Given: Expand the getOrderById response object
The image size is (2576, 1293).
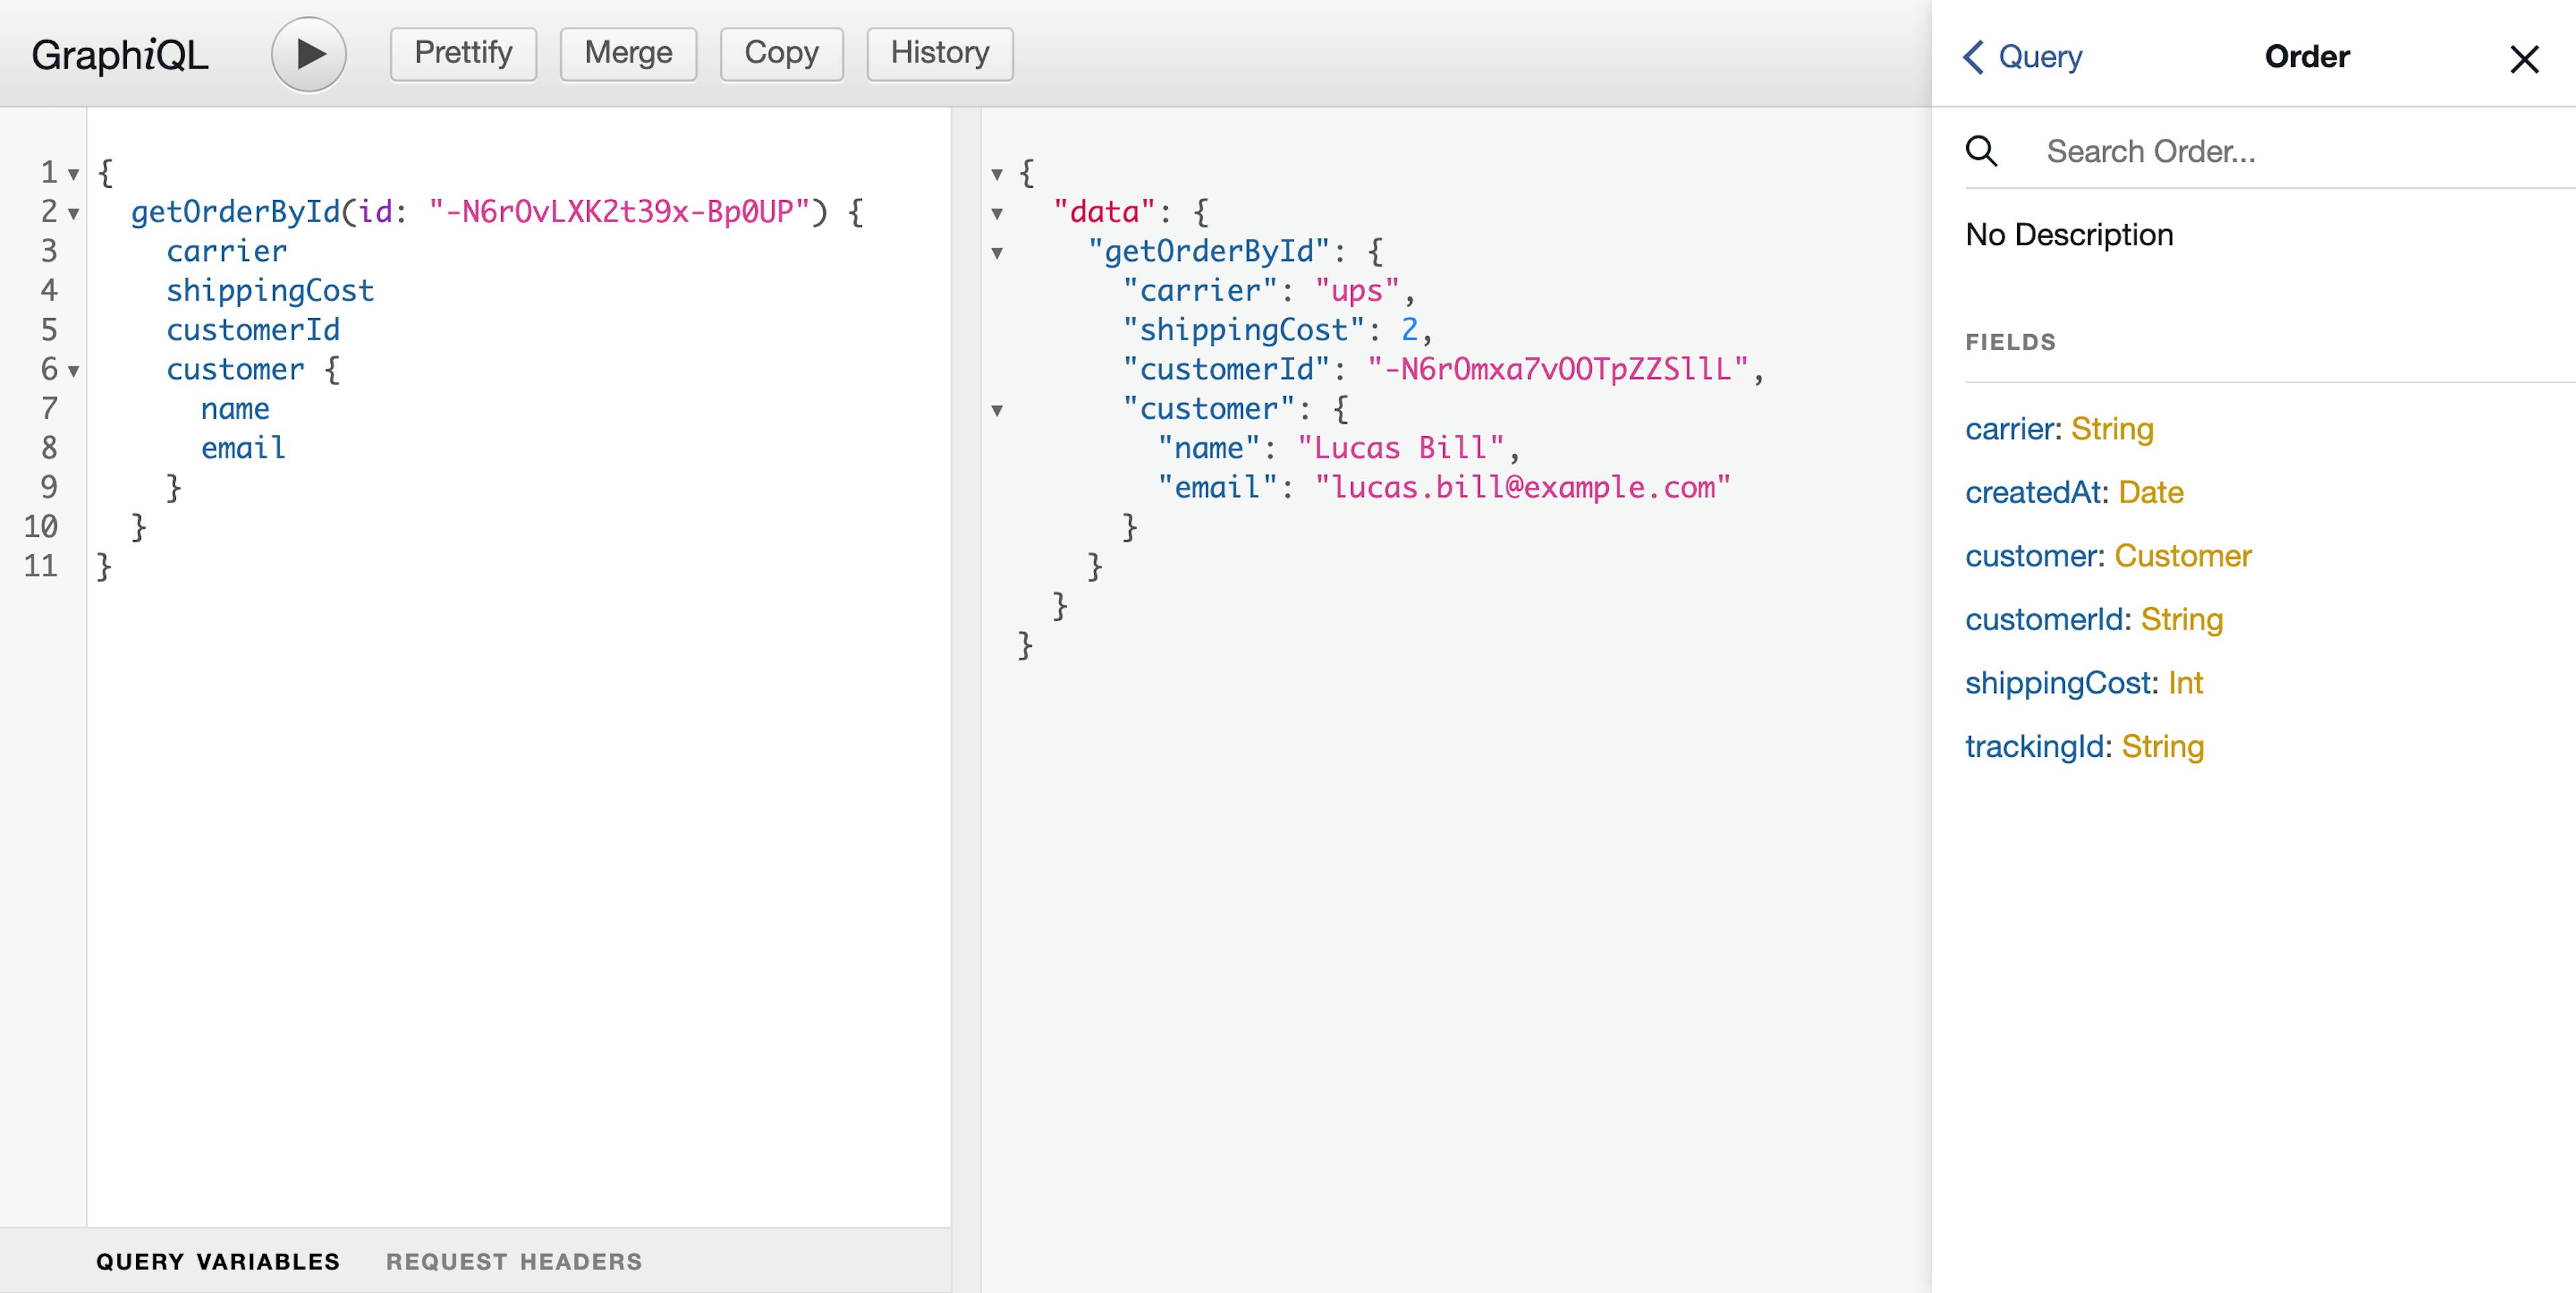Looking at the screenshot, I should pyautogui.click(x=1004, y=251).
